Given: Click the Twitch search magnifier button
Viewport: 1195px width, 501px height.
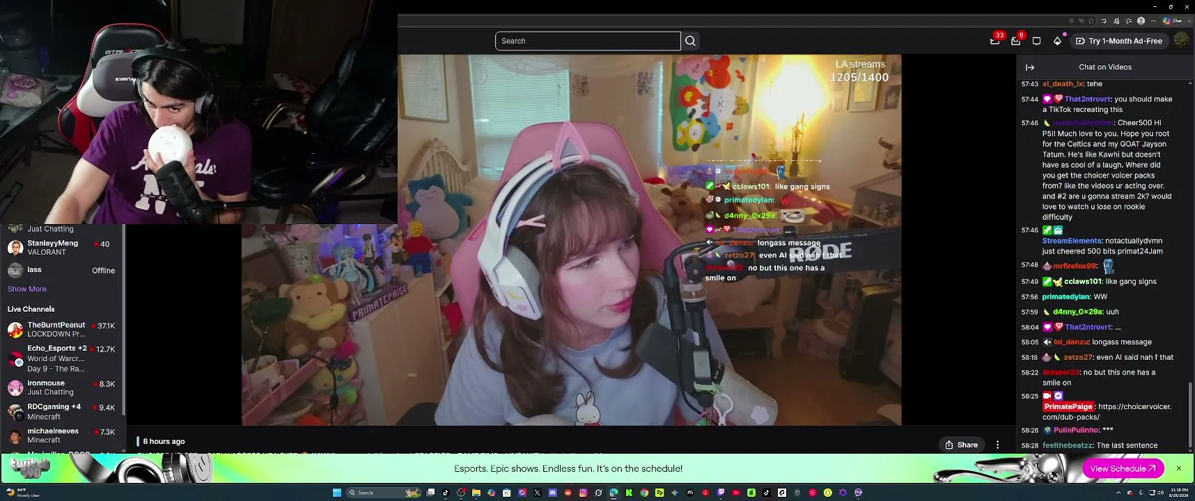Looking at the screenshot, I should pos(690,41).
